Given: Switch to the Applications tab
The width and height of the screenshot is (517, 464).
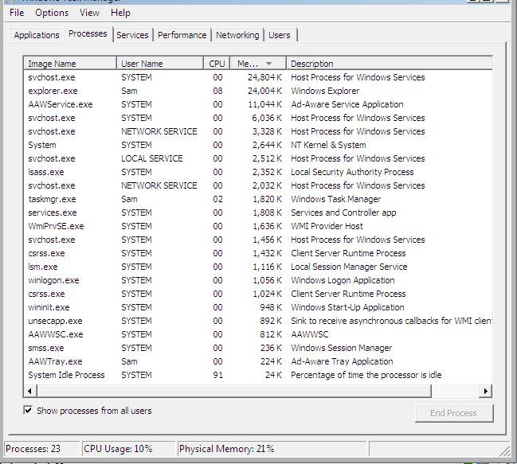Looking at the screenshot, I should click(x=37, y=35).
